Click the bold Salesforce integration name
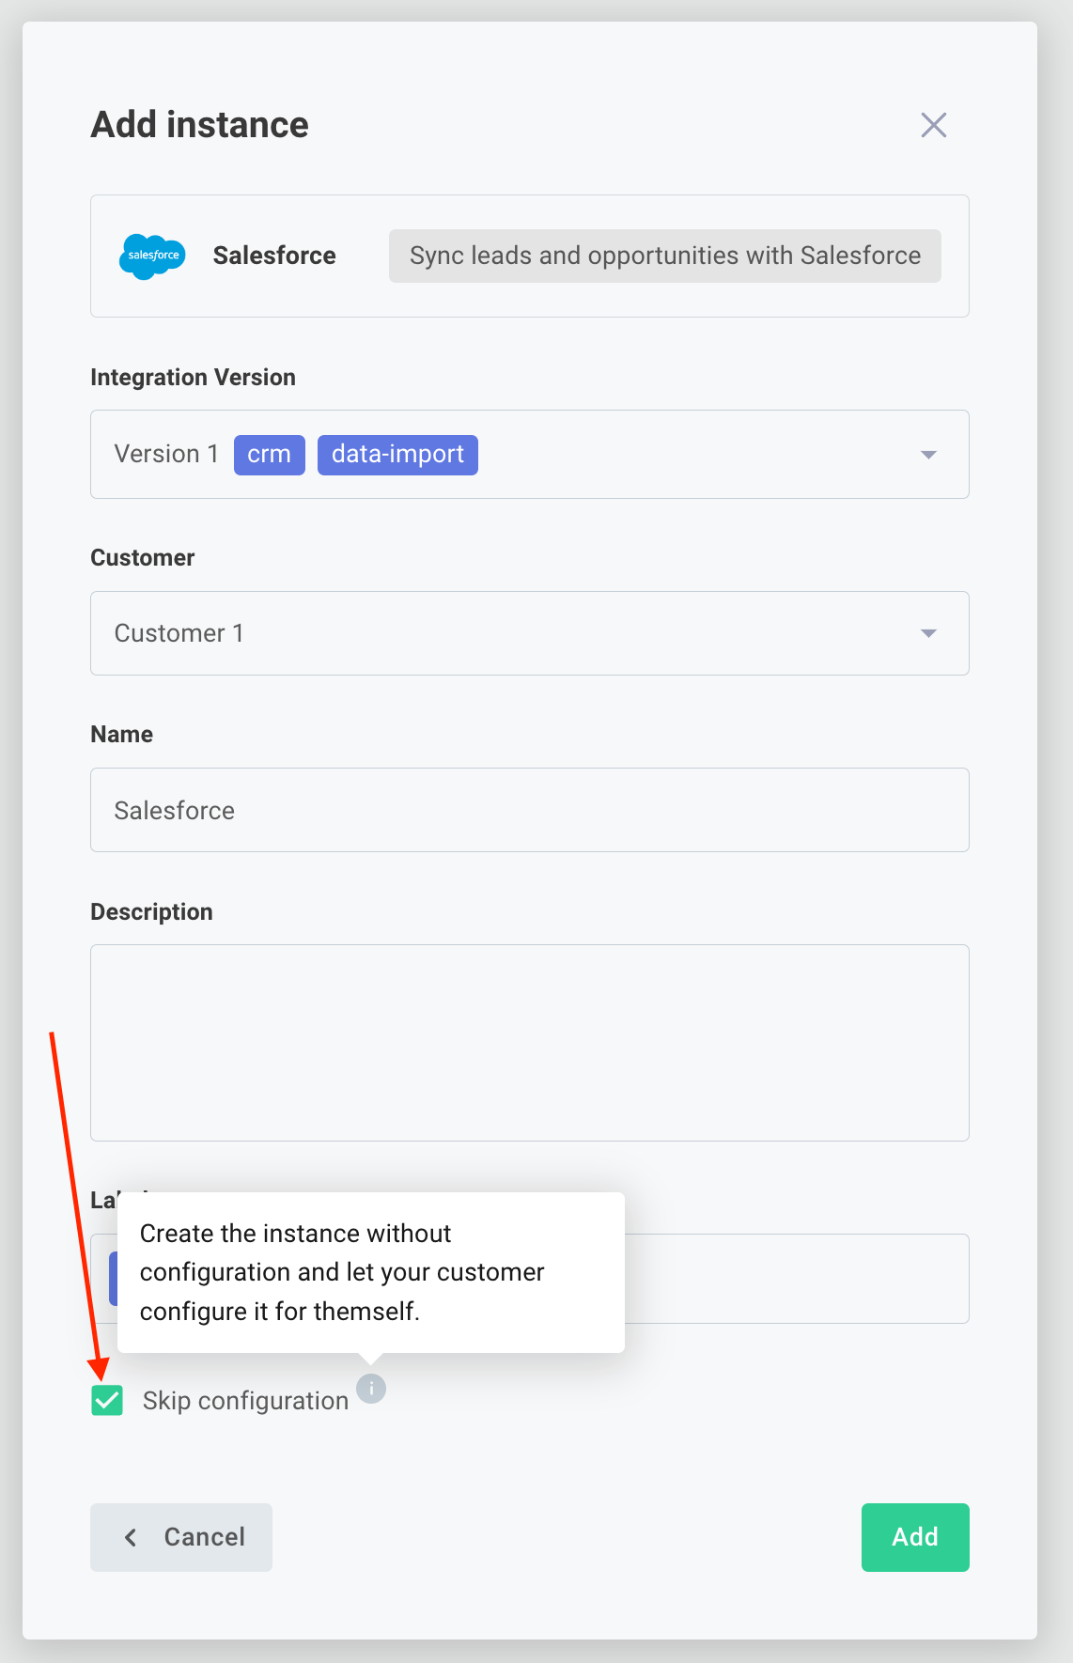 pyautogui.click(x=274, y=256)
